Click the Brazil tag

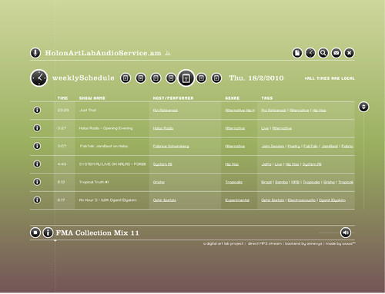(x=266, y=182)
